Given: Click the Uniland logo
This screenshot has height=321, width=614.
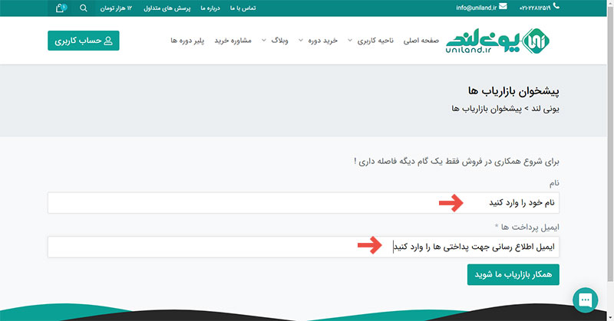Looking at the screenshot, I should tap(497, 41).
